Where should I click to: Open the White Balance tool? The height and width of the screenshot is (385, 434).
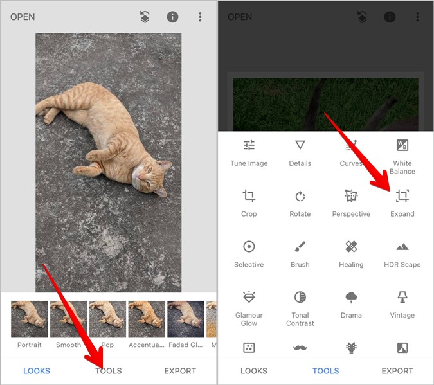point(402,157)
